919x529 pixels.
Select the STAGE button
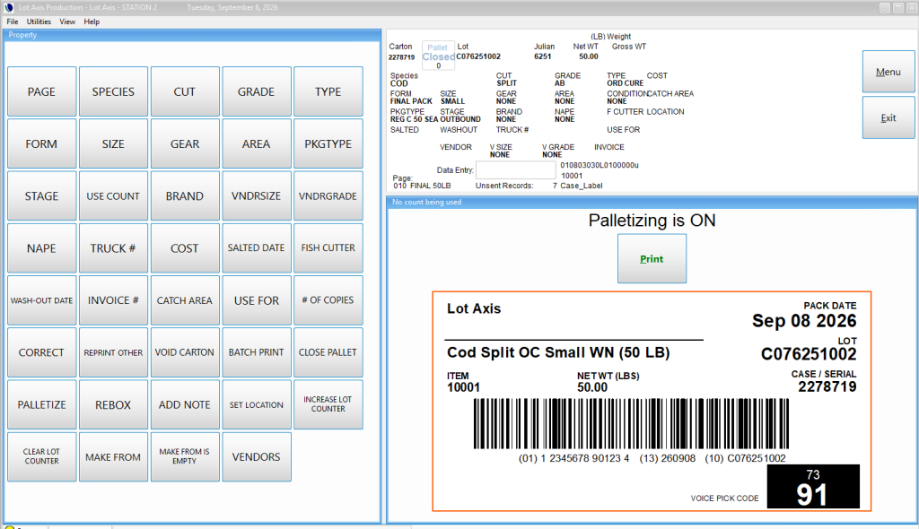click(x=41, y=195)
